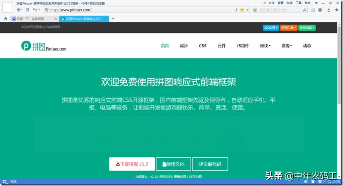The height and width of the screenshot is (186, 343).
Task: Reload the current page
Action: coord(27,10)
